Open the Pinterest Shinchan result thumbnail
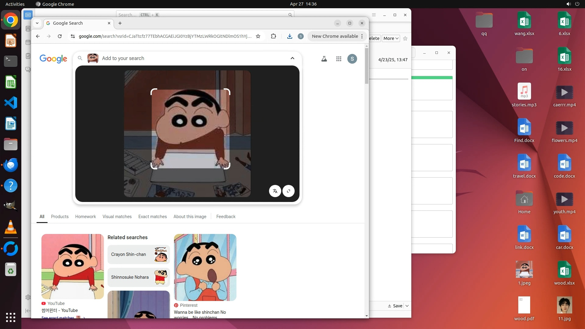This screenshot has width=585, height=329. 205,267
